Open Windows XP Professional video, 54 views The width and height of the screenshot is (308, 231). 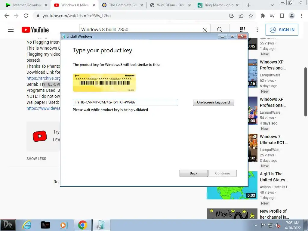click(x=273, y=102)
